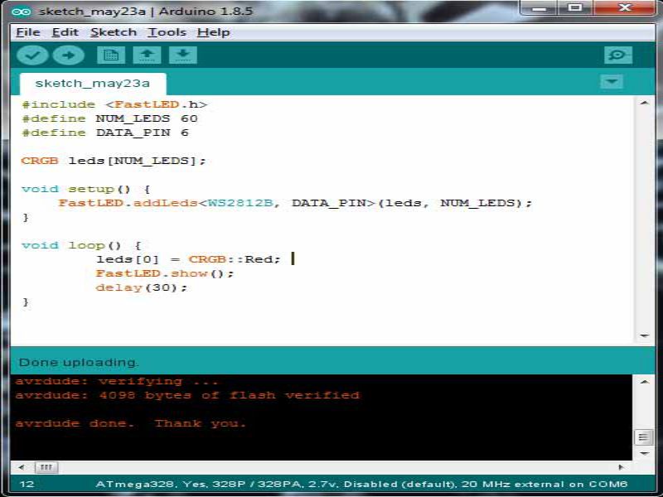The height and width of the screenshot is (497, 663).
Task: Click 'avrdude done. Thank you.' line
Action: (131, 423)
